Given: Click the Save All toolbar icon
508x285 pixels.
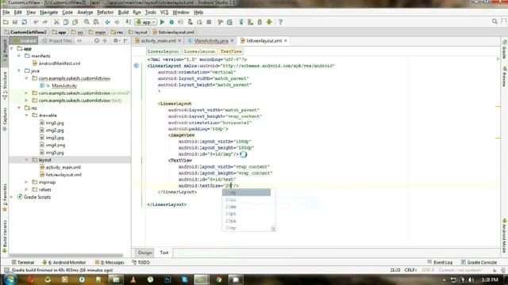Looking at the screenshot, I should [x=15, y=22].
